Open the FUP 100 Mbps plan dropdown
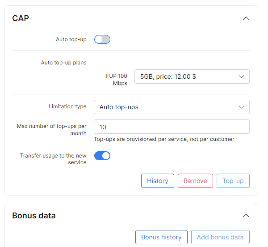This screenshot has height=247, width=268. [192, 77]
